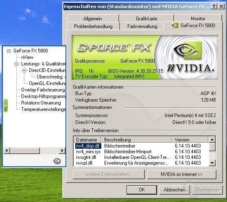The image size is (227, 202).
Task: Switch to the Grafikkarte tab
Action: pyautogui.click(x=146, y=19)
